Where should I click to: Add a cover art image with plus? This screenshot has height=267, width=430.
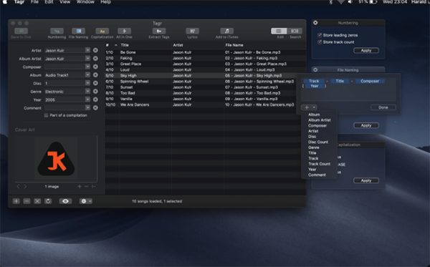(80, 187)
